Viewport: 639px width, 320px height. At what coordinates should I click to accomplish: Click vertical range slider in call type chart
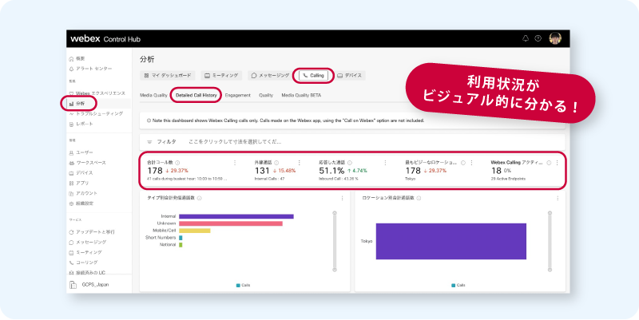pos(335,241)
